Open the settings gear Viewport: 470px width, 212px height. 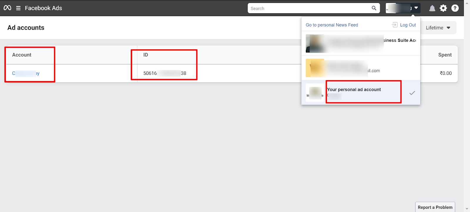(443, 8)
